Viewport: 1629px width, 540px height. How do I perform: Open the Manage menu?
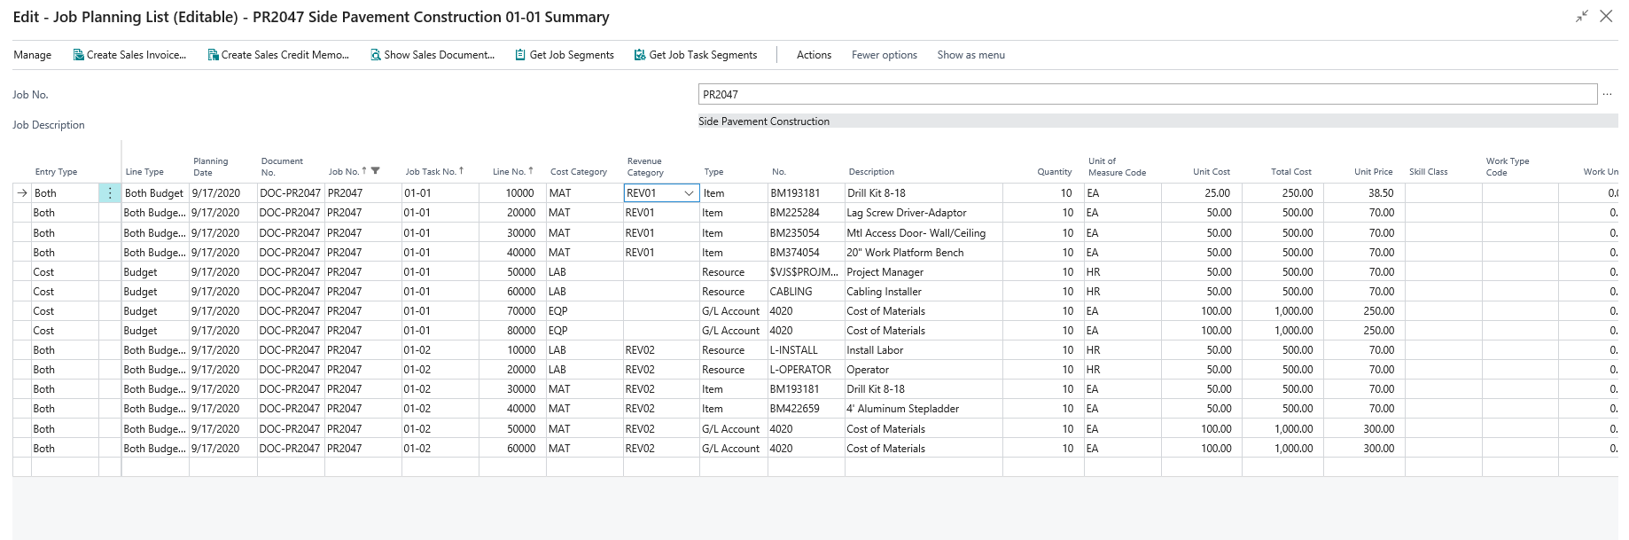[x=33, y=55]
